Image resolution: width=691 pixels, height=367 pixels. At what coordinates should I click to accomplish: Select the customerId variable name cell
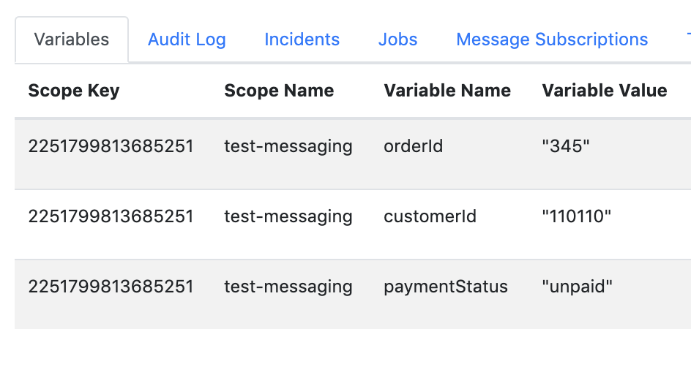[430, 216]
